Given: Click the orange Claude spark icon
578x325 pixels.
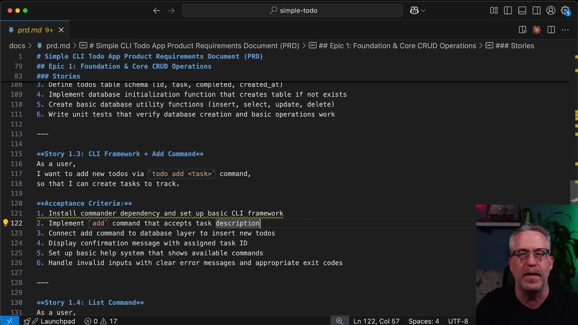Looking at the screenshot, I should (x=536, y=30).
